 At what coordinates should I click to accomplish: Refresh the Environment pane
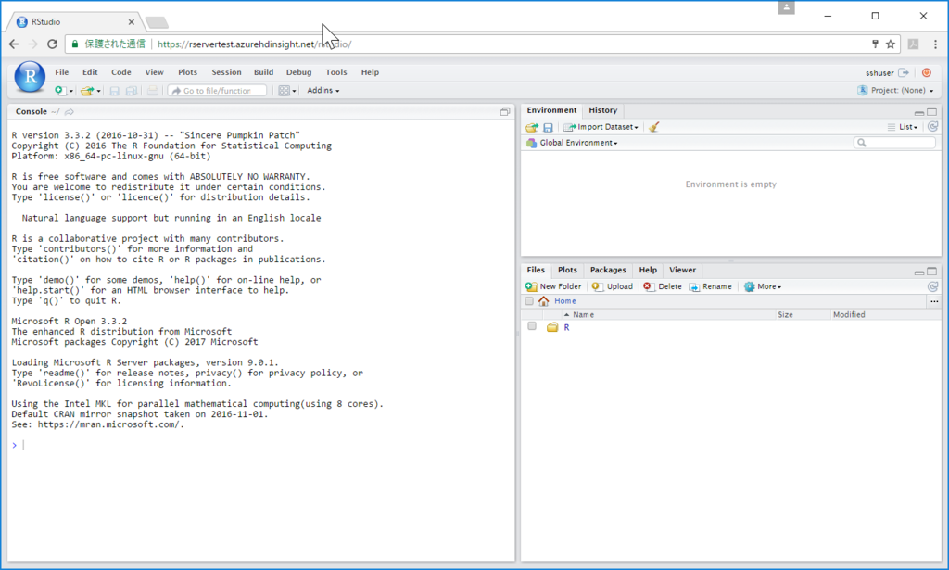[x=932, y=126]
